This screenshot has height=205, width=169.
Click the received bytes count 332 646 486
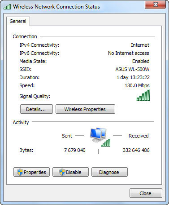pos(136,150)
